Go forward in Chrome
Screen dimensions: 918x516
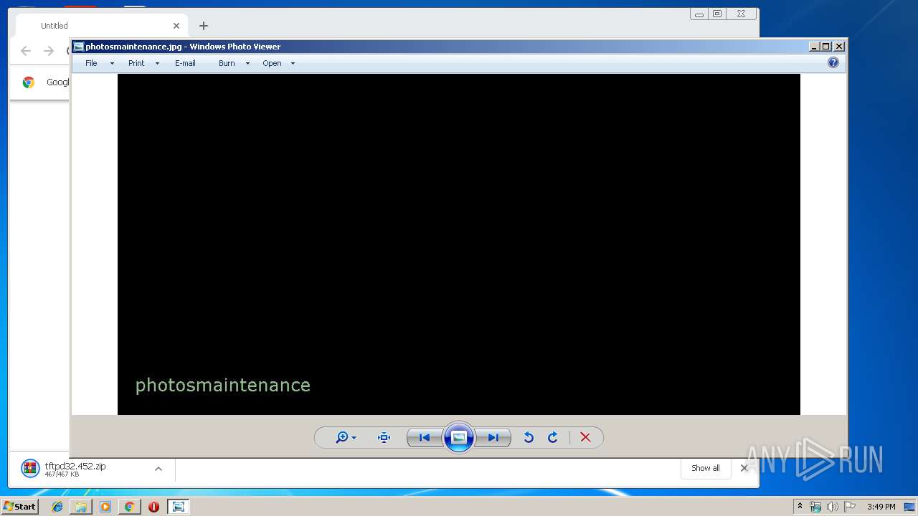(x=49, y=51)
